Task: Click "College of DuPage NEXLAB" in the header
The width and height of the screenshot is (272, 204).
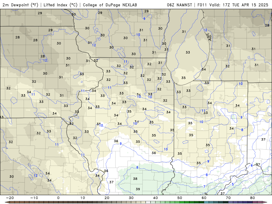Action: [x=110, y=5]
